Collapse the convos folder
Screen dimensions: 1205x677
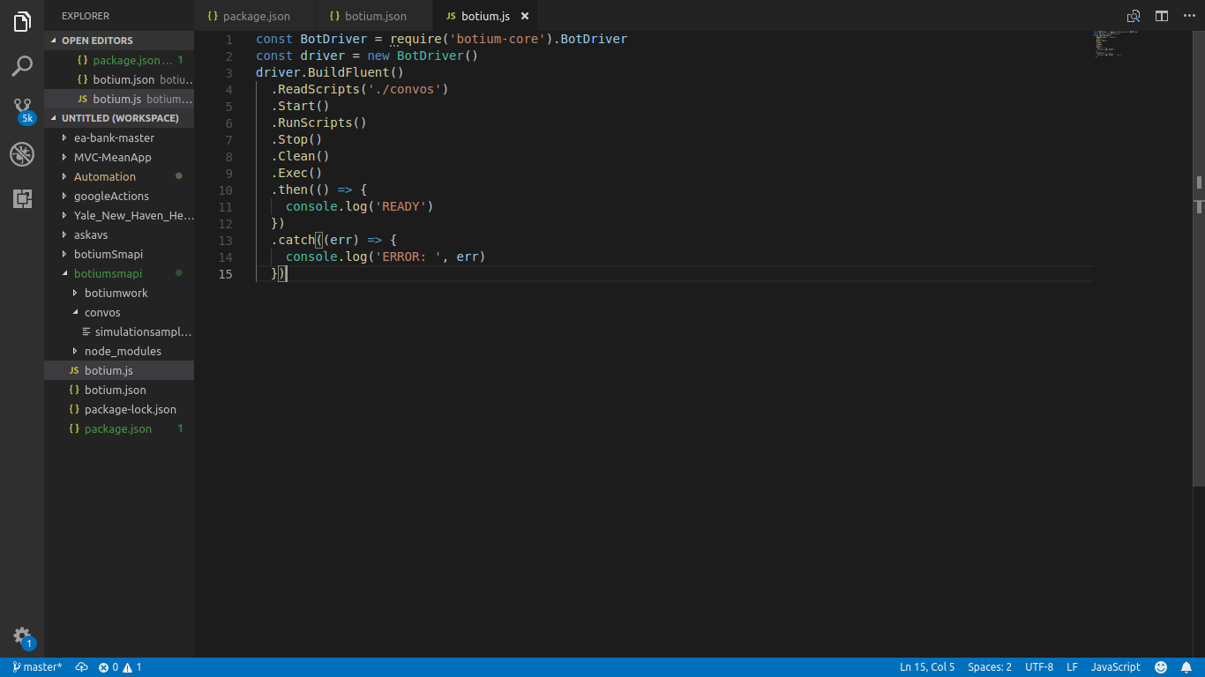(101, 312)
